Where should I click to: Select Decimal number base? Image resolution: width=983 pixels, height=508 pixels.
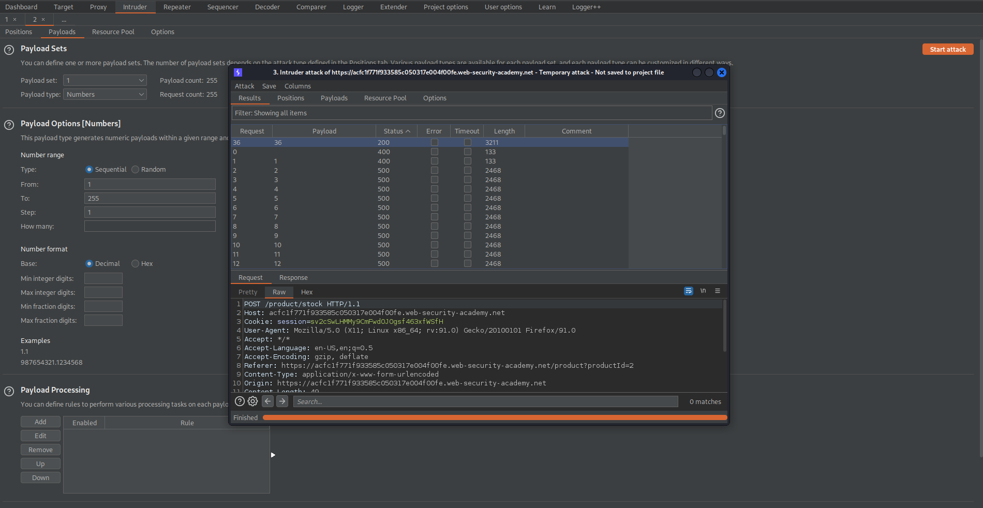pos(89,264)
